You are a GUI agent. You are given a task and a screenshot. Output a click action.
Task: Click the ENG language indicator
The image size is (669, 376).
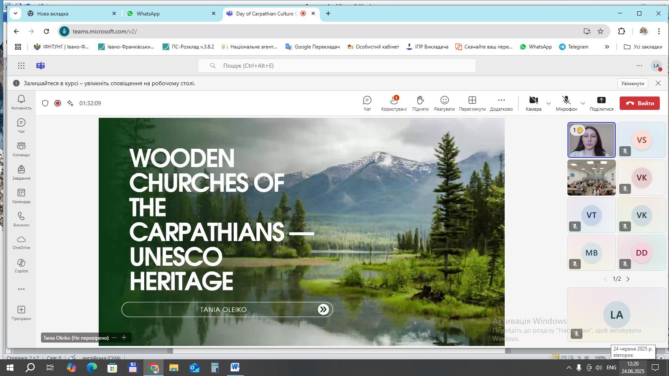pyautogui.click(x=611, y=368)
